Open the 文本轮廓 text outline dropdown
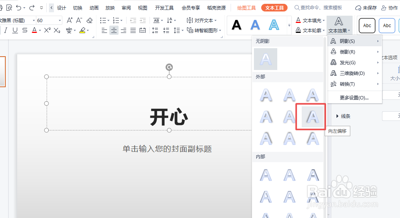 point(324,31)
